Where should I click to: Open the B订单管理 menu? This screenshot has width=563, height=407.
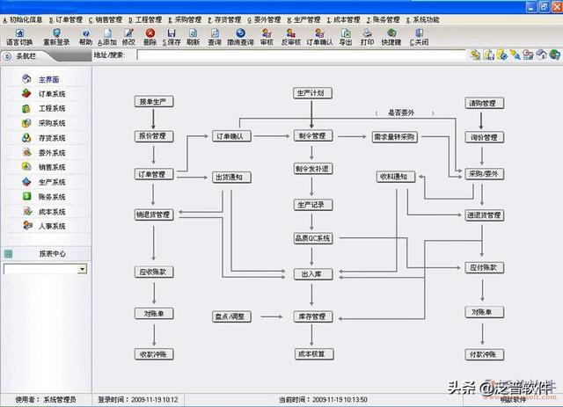point(66,19)
